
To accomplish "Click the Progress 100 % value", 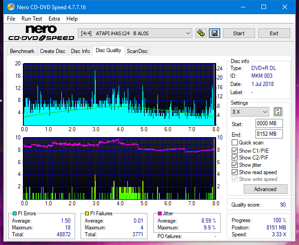I will (280, 220).
